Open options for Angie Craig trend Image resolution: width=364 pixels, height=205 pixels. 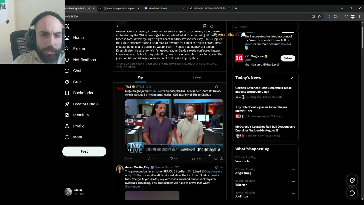click(293, 170)
